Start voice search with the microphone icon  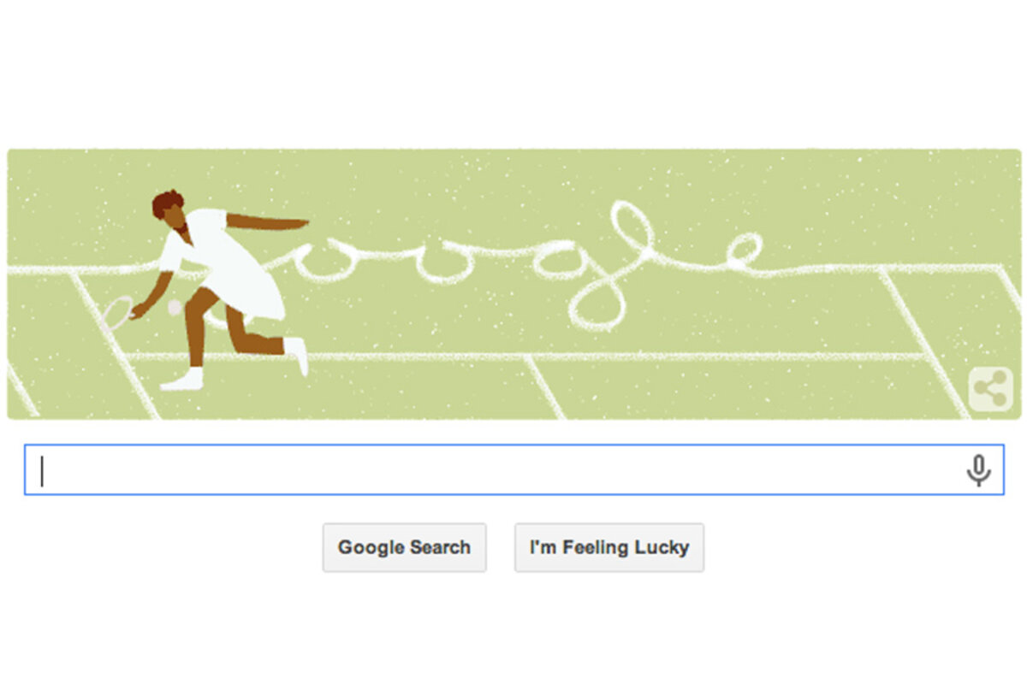[x=978, y=470]
